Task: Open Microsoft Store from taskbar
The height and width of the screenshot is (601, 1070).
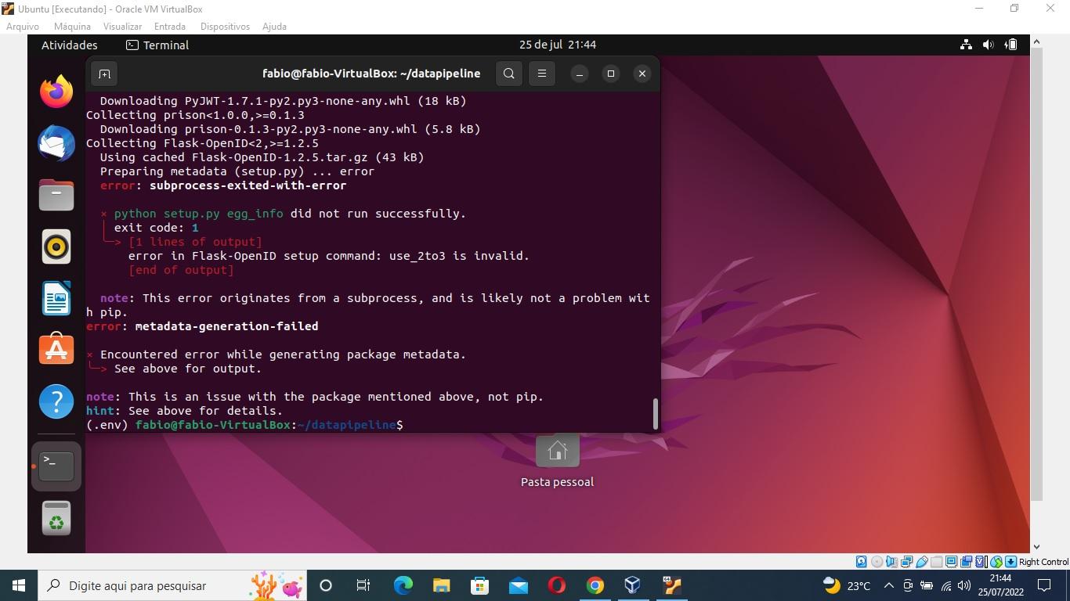Action: pyautogui.click(x=479, y=585)
